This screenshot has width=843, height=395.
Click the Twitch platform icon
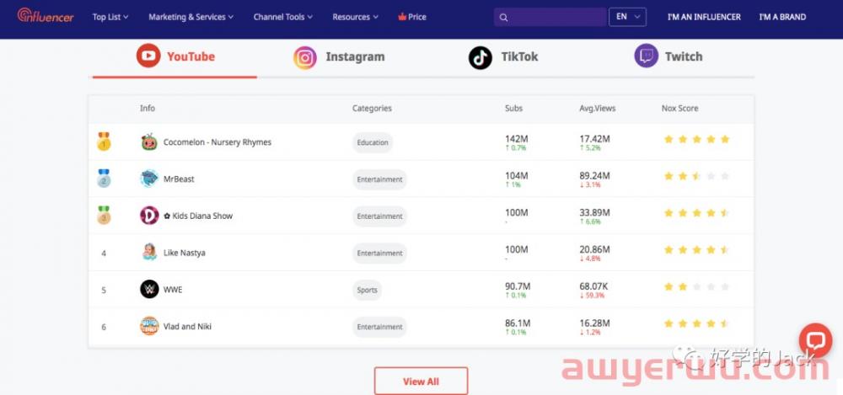[646, 56]
